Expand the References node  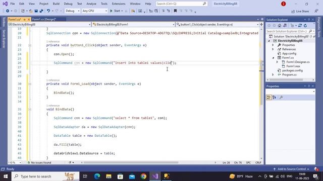(x=273, y=49)
